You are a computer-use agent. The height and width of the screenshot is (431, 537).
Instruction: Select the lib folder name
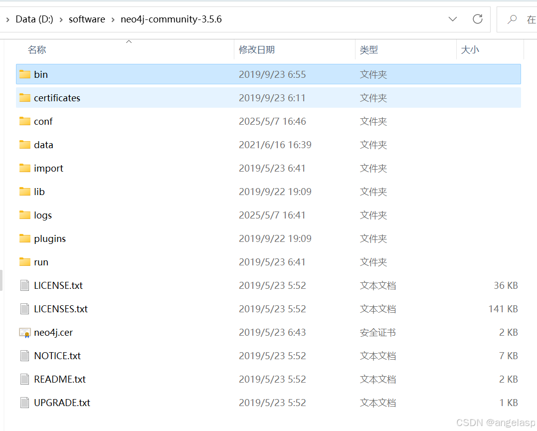coord(39,192)
